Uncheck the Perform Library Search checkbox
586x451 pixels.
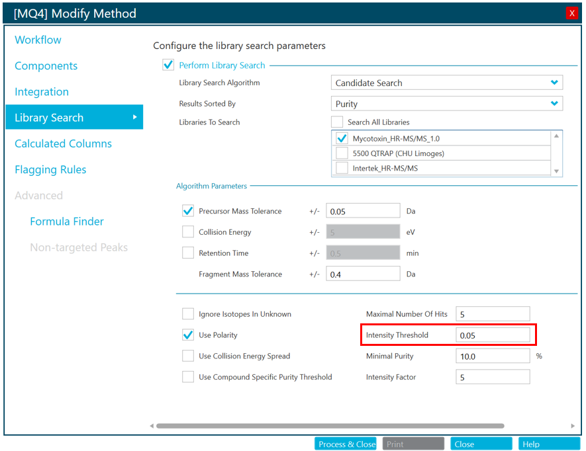pyautogui.click(x=168, y=65)
